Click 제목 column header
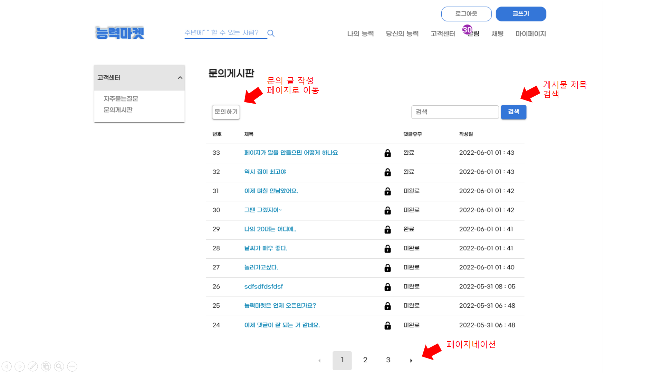 coord(249,134)
